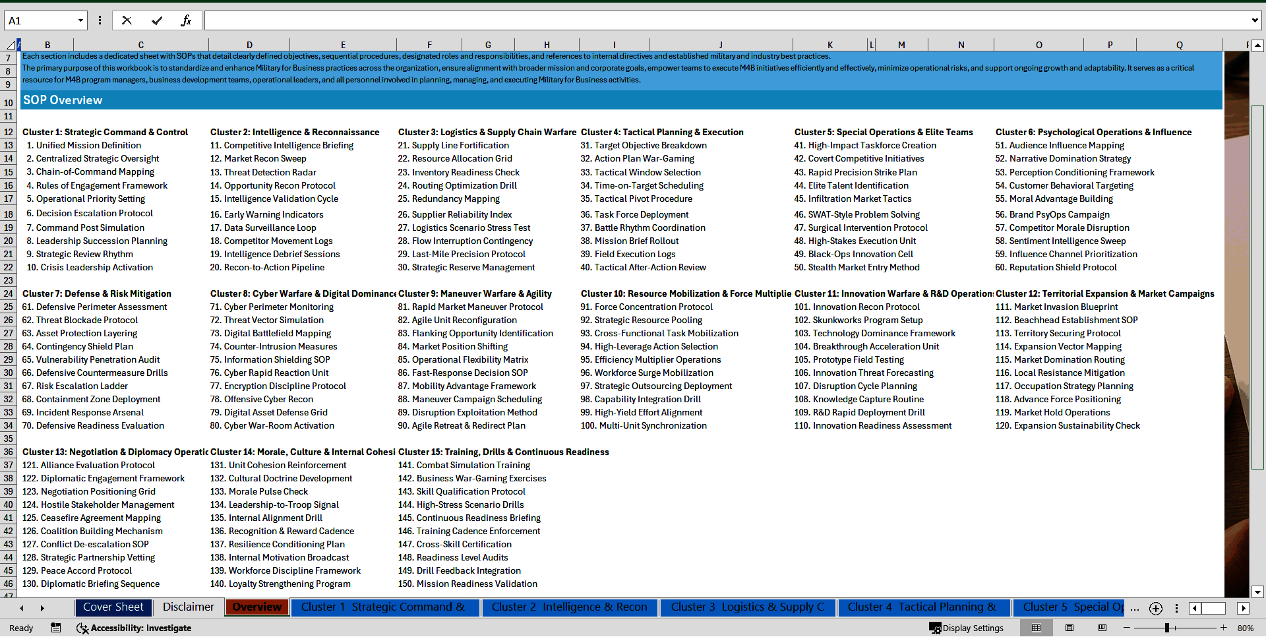
Task: Click the vertical scrollbar down arrow
Action: point(1258,593)
